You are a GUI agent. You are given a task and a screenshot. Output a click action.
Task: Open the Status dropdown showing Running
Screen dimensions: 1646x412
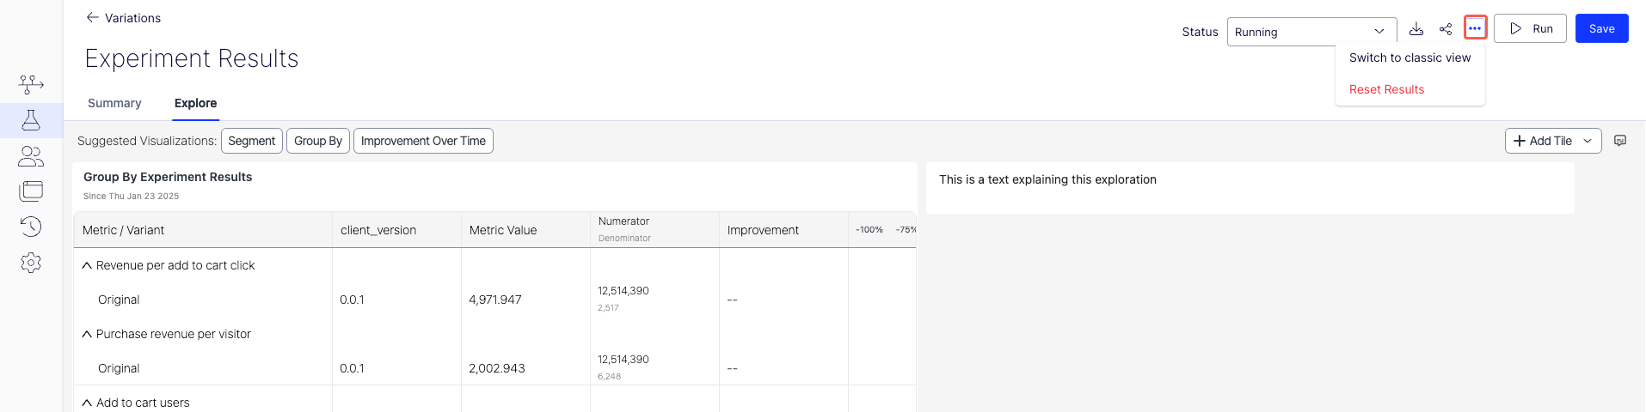tap(1305, 32)
